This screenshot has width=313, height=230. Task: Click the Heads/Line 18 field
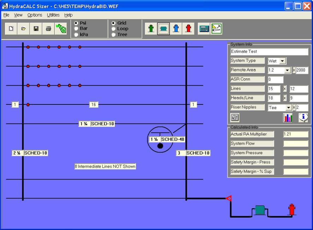(274, 98)
